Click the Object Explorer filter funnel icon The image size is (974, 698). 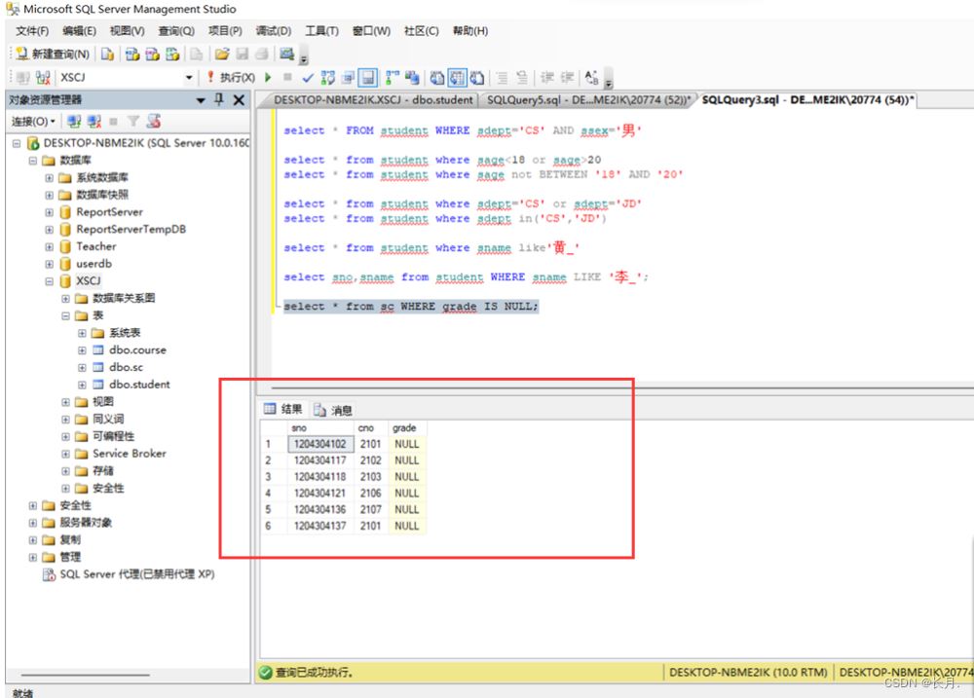click(x=133, y=122)
